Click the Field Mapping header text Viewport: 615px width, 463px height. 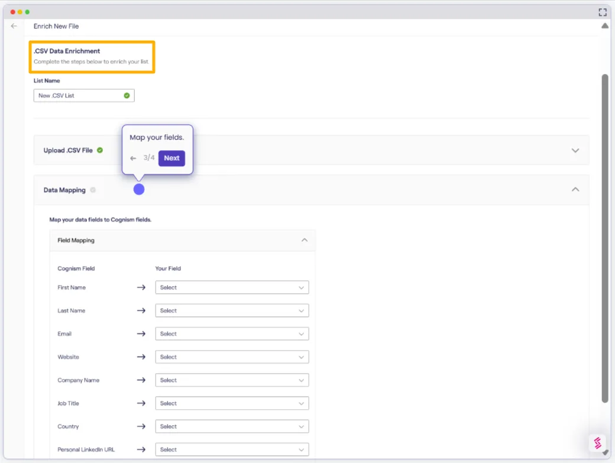(x=76, y=240)
